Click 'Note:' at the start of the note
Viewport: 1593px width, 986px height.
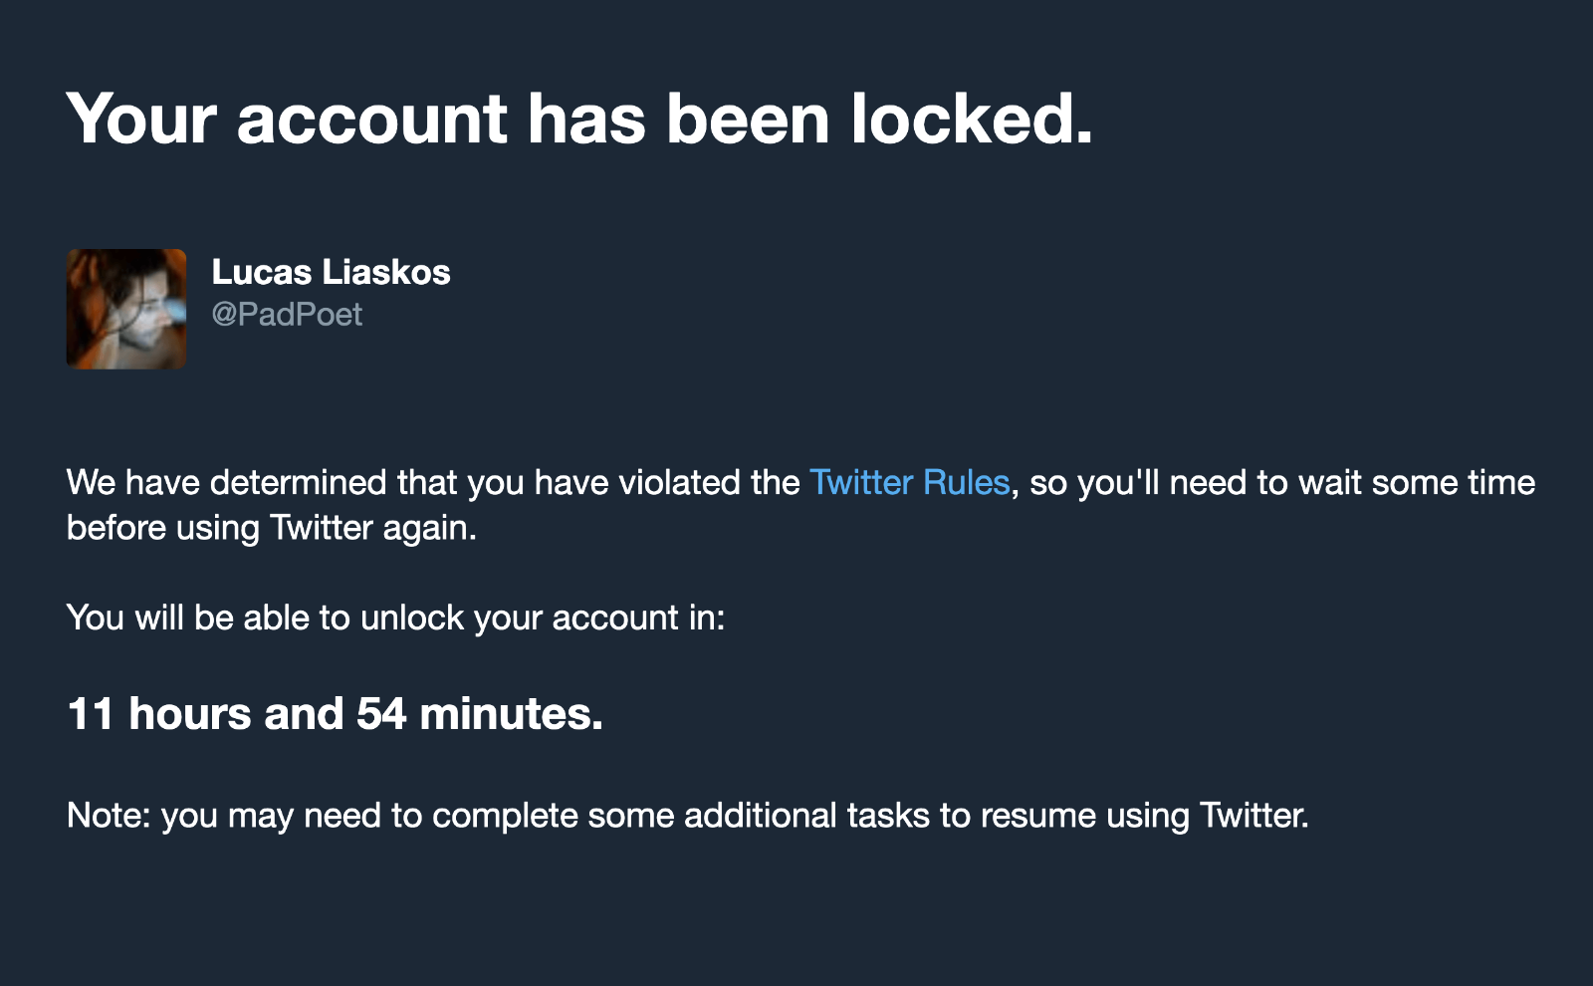(109, 816)
